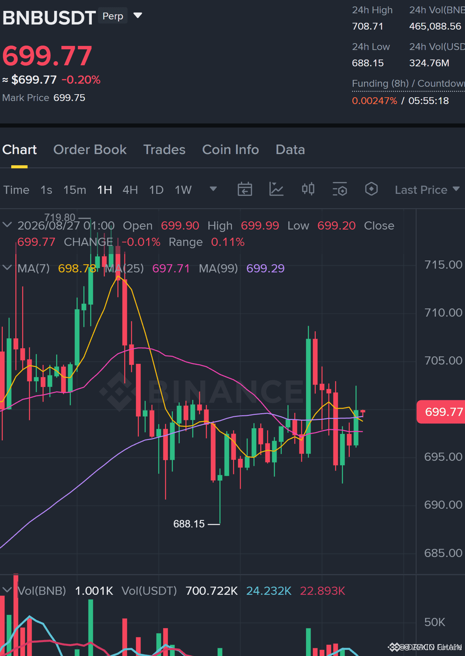Click the hexagon chart tools icon

371,189
